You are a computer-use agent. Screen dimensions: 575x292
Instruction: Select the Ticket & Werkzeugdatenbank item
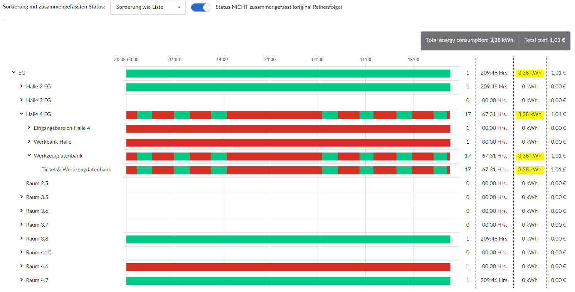(x=76, y=169)
